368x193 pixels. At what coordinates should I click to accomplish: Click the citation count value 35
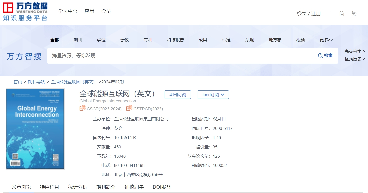point(215,147)
